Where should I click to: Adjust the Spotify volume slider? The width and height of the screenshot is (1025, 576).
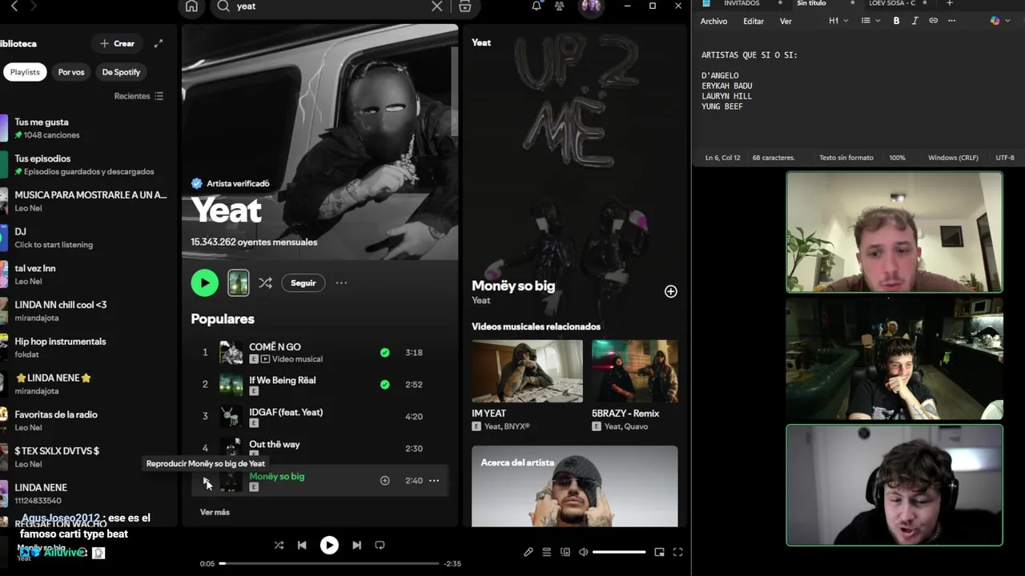click(x=619, y=552)
